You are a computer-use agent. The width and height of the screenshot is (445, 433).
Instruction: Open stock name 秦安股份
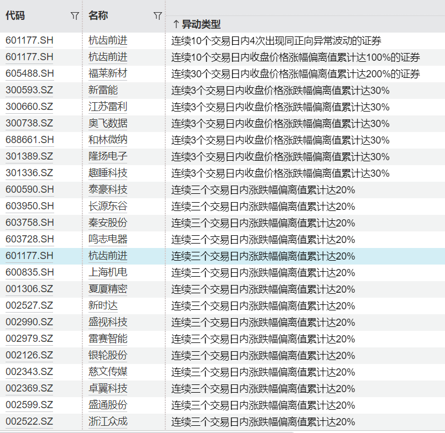coord(108,223)
